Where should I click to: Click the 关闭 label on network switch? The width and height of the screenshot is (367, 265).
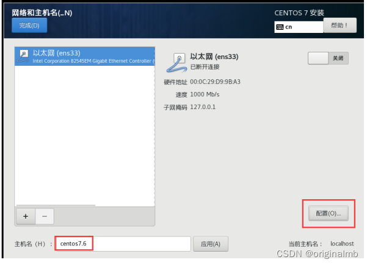[x=338, y=58]
